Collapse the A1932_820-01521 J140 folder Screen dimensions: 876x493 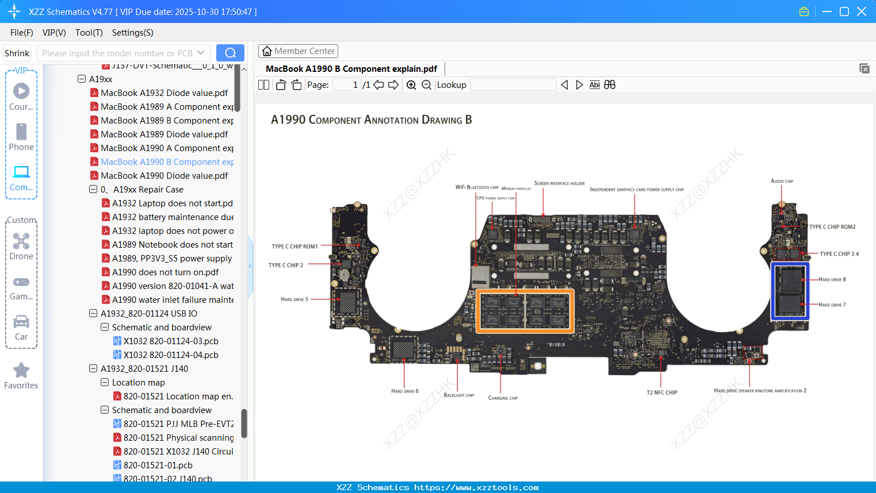coord(93,368)
